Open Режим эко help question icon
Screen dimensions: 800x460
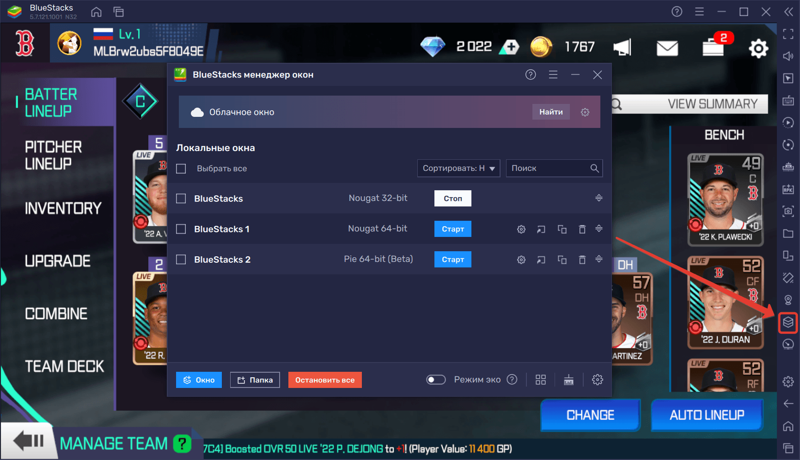pyautogui.click(x=512, y=380)
